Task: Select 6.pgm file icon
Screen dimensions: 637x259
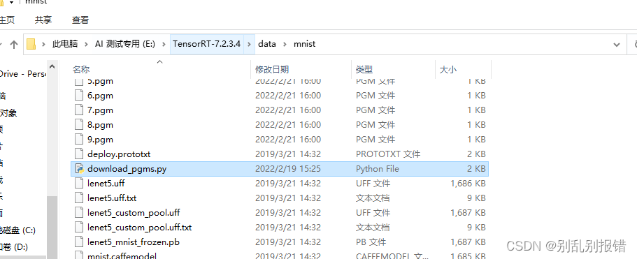Action: click(x=79, y=96)
